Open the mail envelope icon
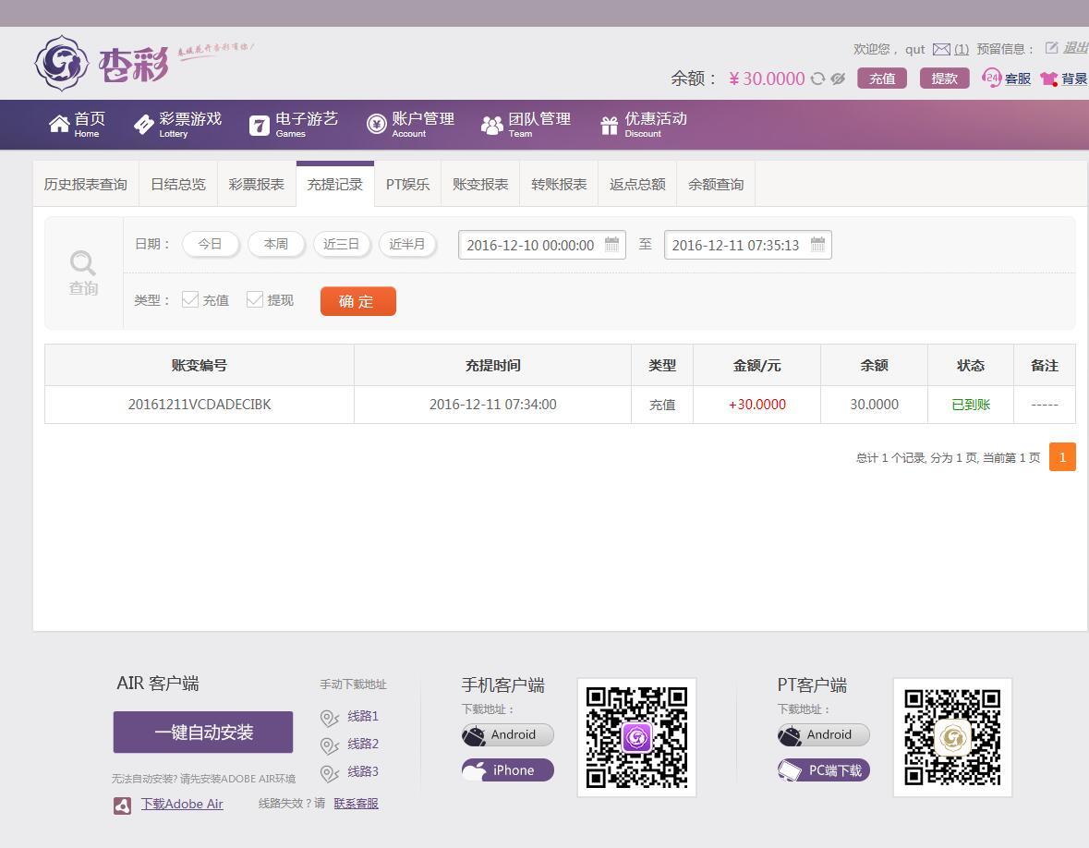Image resolution: width=1089 pixels, height=848 pixels. 941,49
